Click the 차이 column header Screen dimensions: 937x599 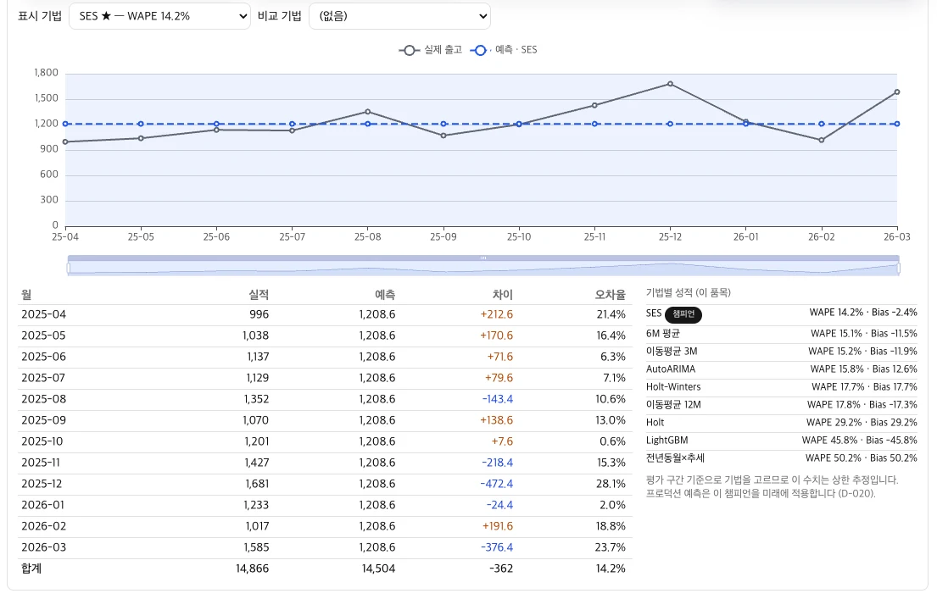coord(503,295)
